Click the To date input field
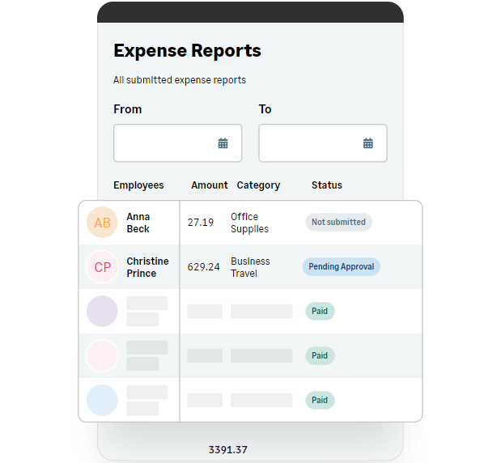 pos(323,143)
